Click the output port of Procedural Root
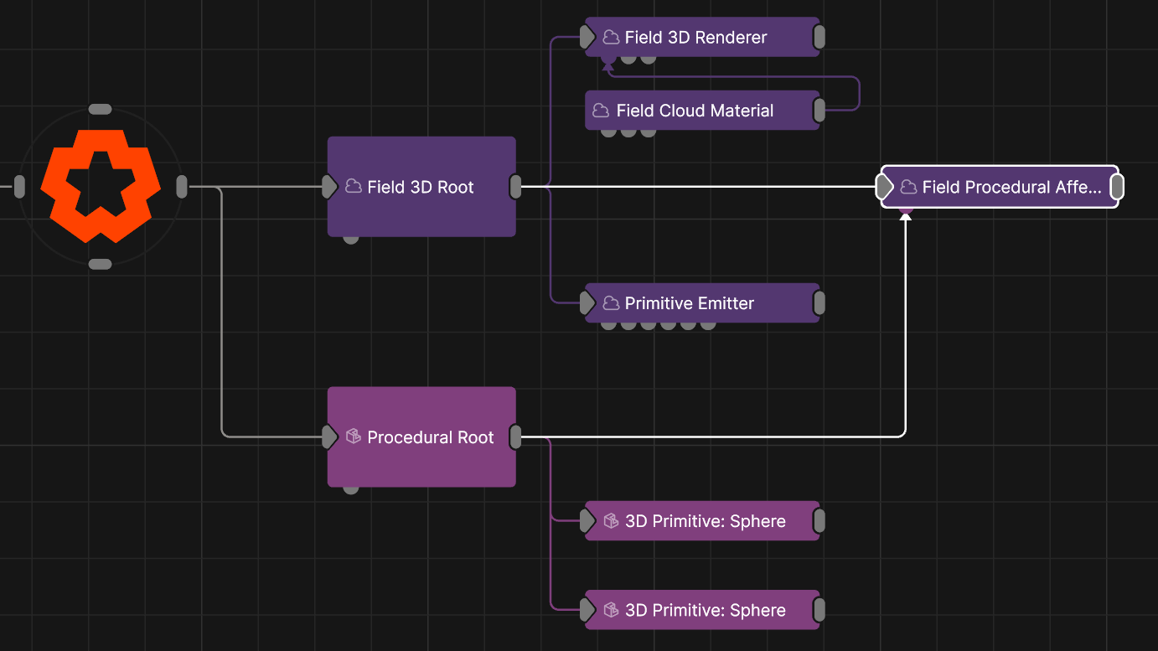The height and width of the screenshot is (651, 1158). [x=515, y=437]
